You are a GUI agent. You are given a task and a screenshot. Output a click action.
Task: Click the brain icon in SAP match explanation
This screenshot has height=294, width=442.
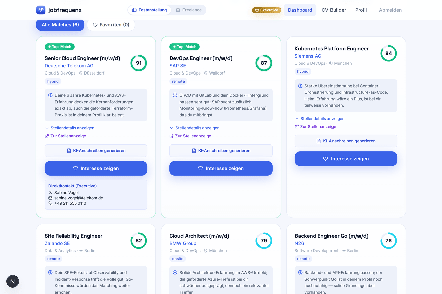(175, 95)
